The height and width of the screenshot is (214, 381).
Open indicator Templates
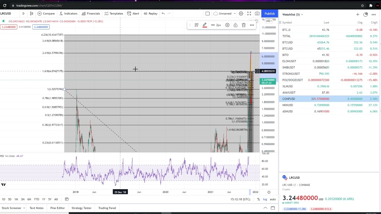113,13
